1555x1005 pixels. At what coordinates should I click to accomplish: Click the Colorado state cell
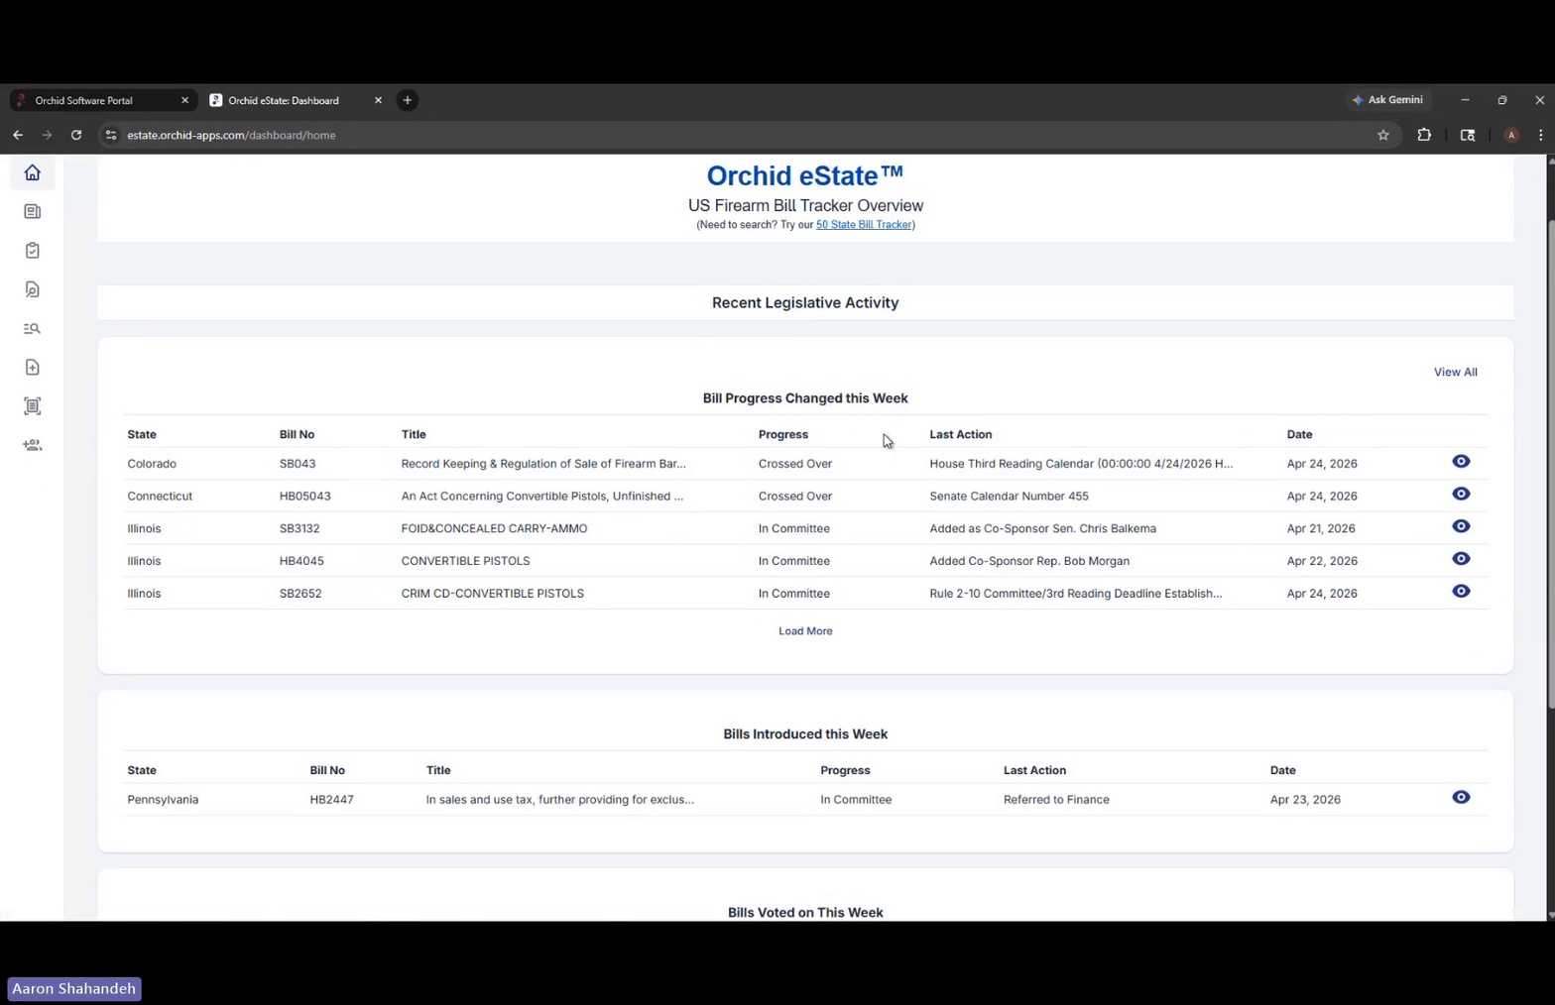pyautogui.click(x=152, y=464)
